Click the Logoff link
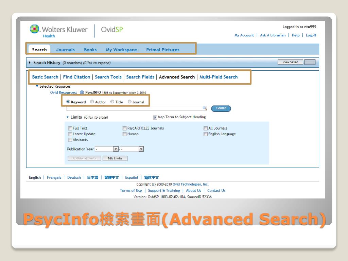348x261 pixels. click(311, 35)
